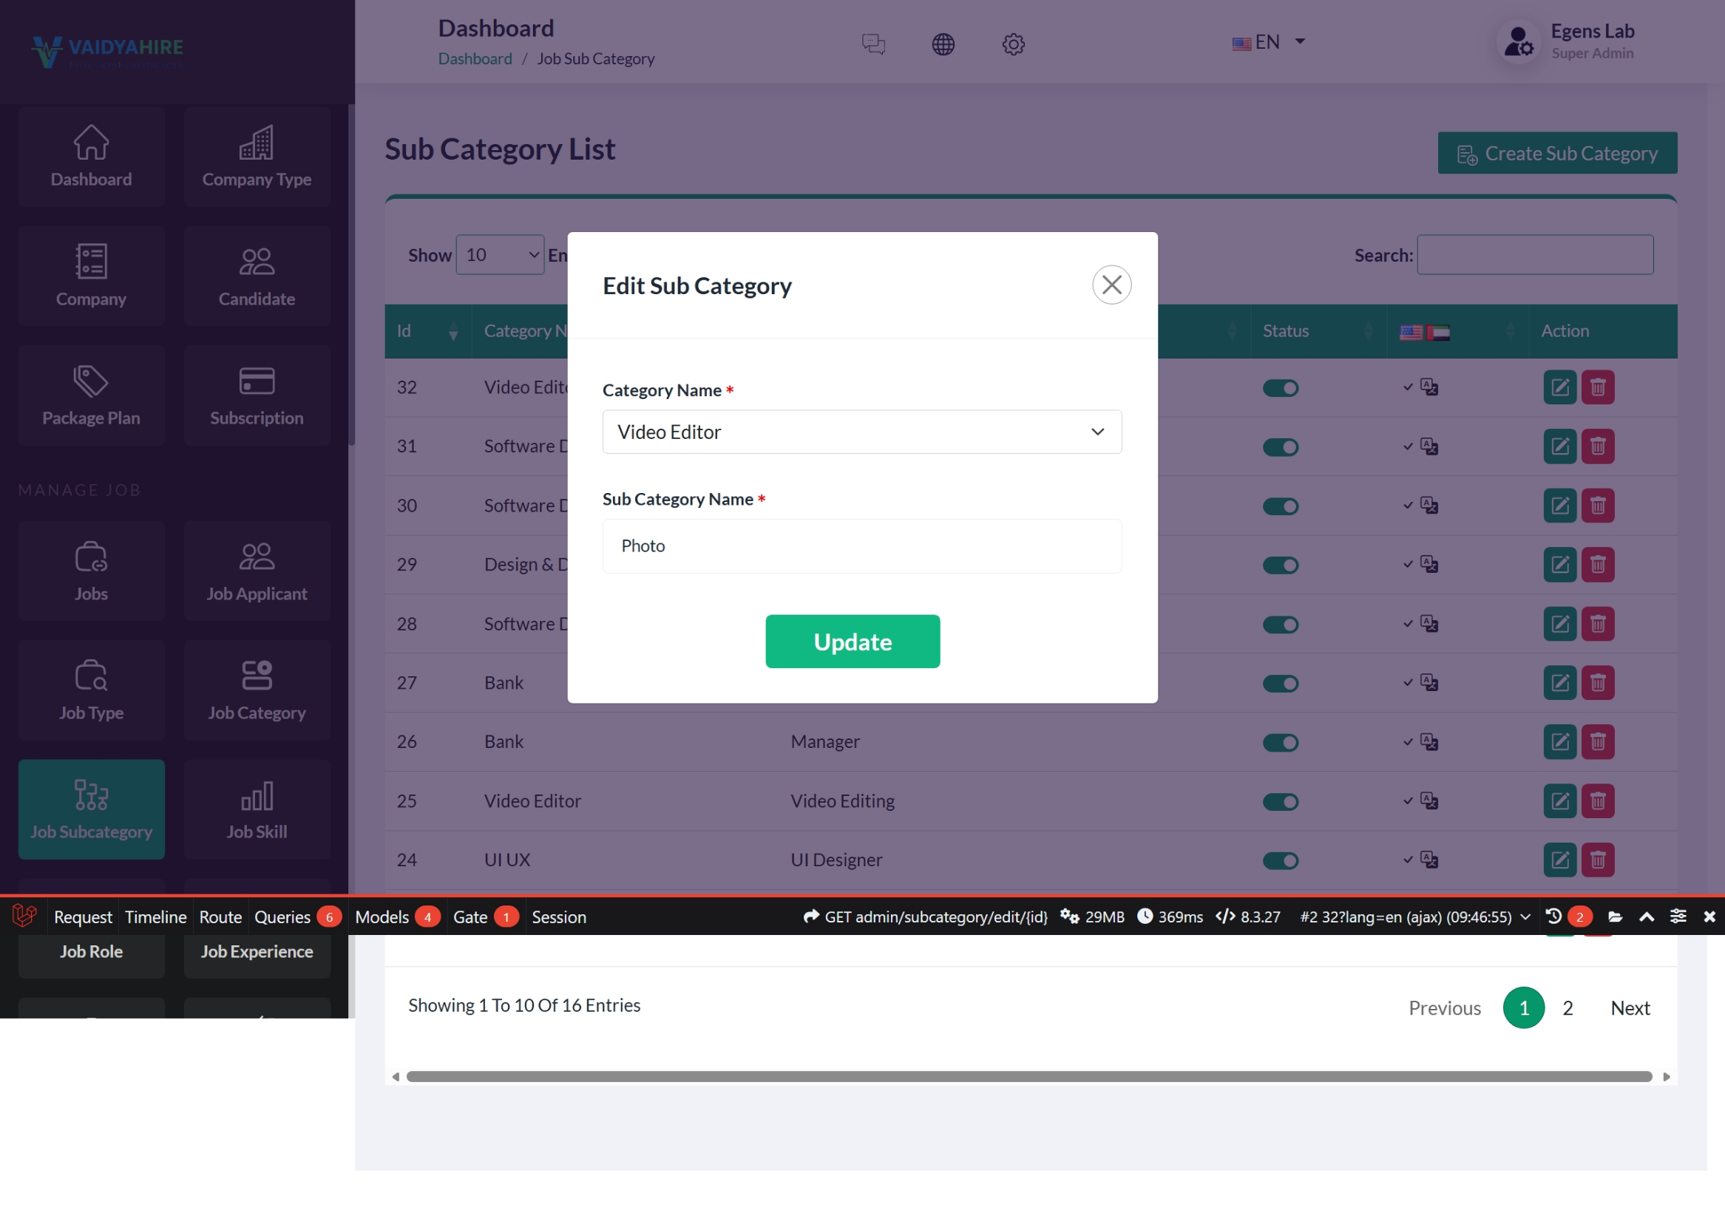Open the Show entries count dropdown

(500, 256)
